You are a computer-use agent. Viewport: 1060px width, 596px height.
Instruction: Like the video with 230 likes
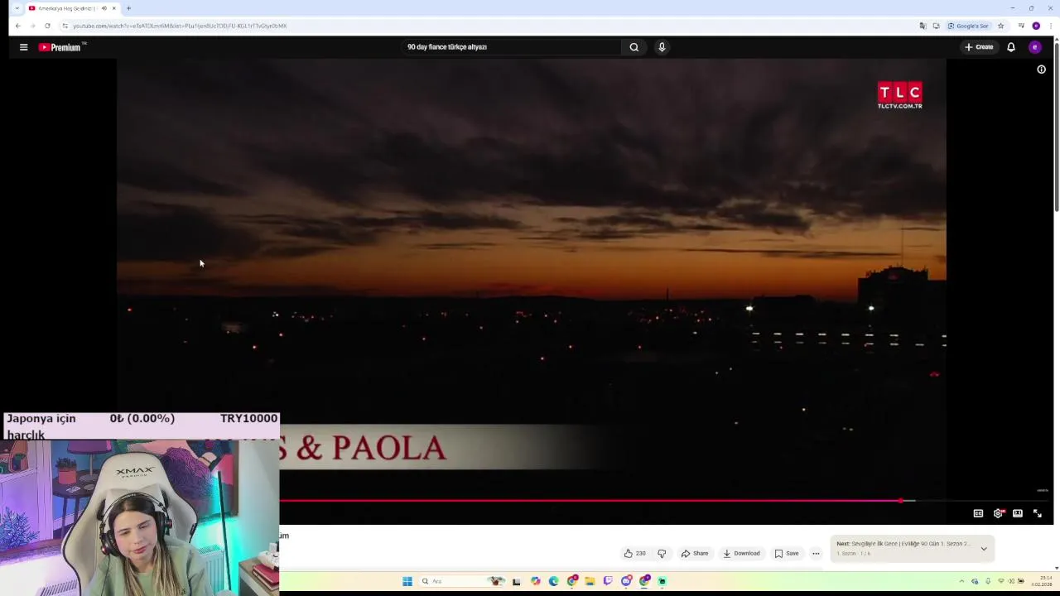tap(634, 553)
